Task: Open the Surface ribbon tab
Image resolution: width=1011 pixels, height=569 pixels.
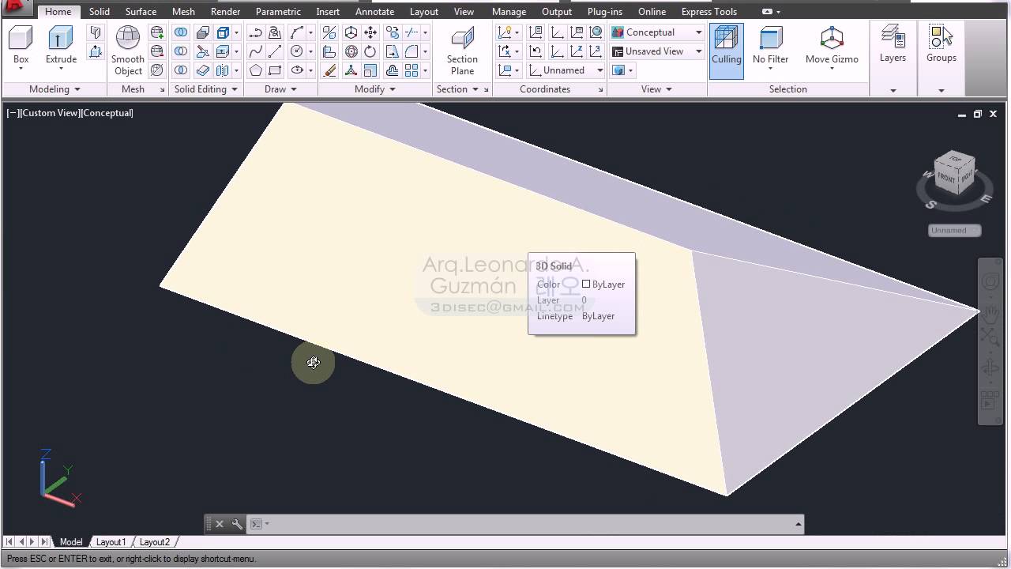Action: pos(141,12)
